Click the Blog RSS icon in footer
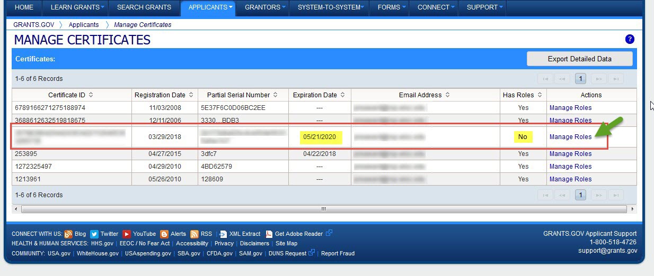The width and height of the screenshot is (654, 276). pyautogui.click(x=68, y=234)
